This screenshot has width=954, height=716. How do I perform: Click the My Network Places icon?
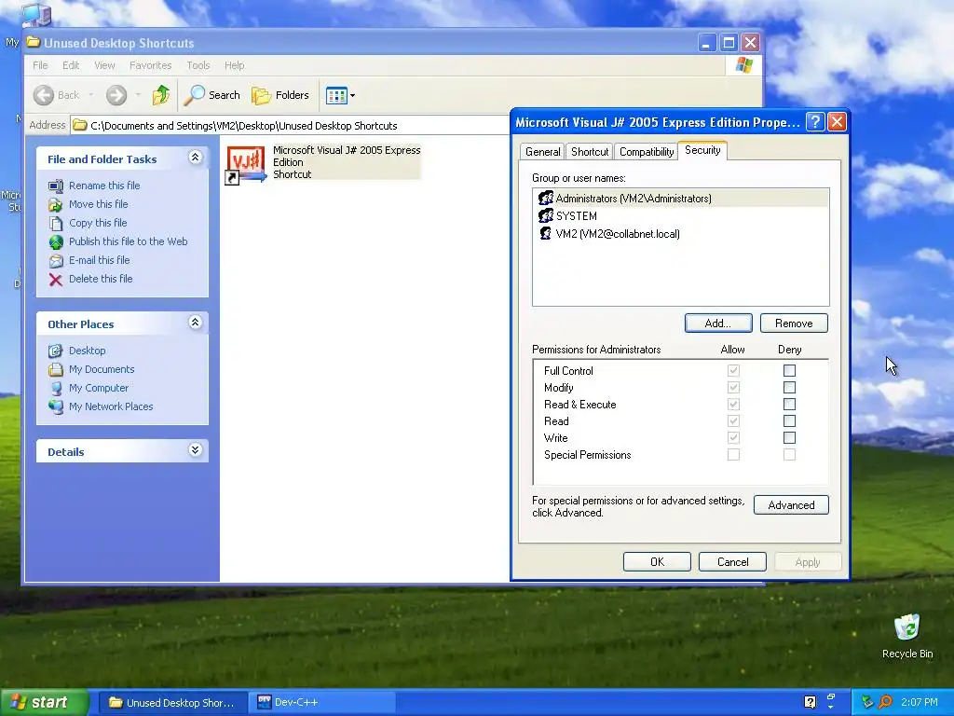[x=56, y=406]
